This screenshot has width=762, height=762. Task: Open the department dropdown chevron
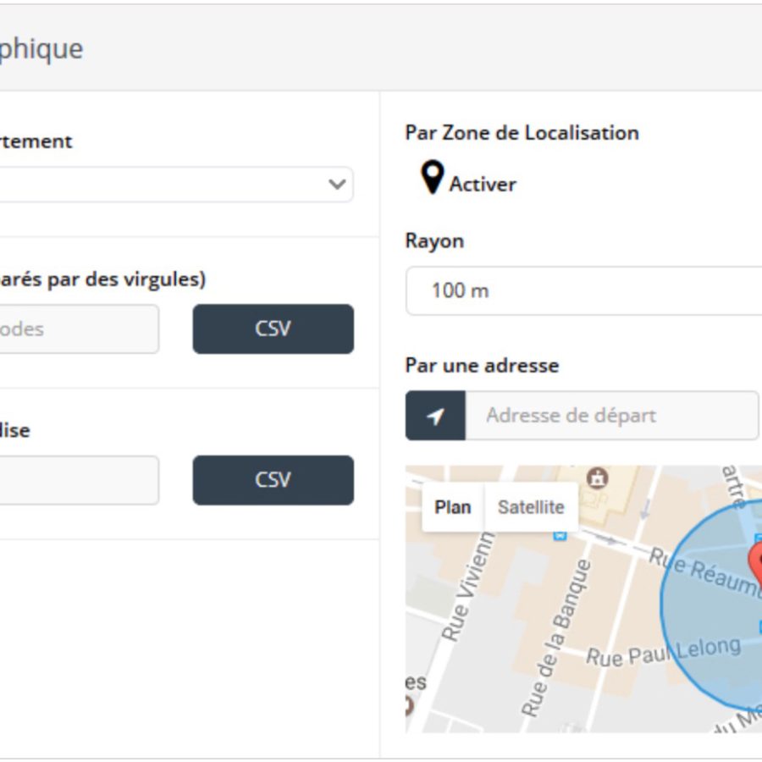coord(337,185)
